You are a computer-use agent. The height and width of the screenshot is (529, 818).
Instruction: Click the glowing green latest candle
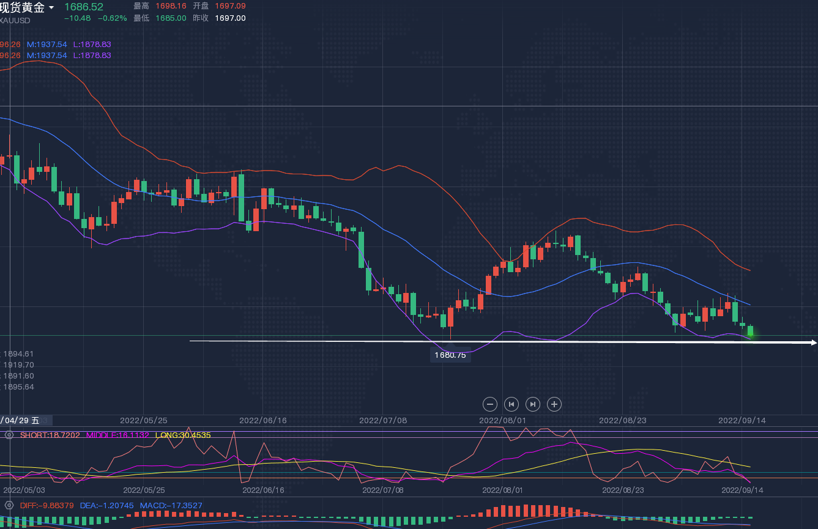click(751, 331)
